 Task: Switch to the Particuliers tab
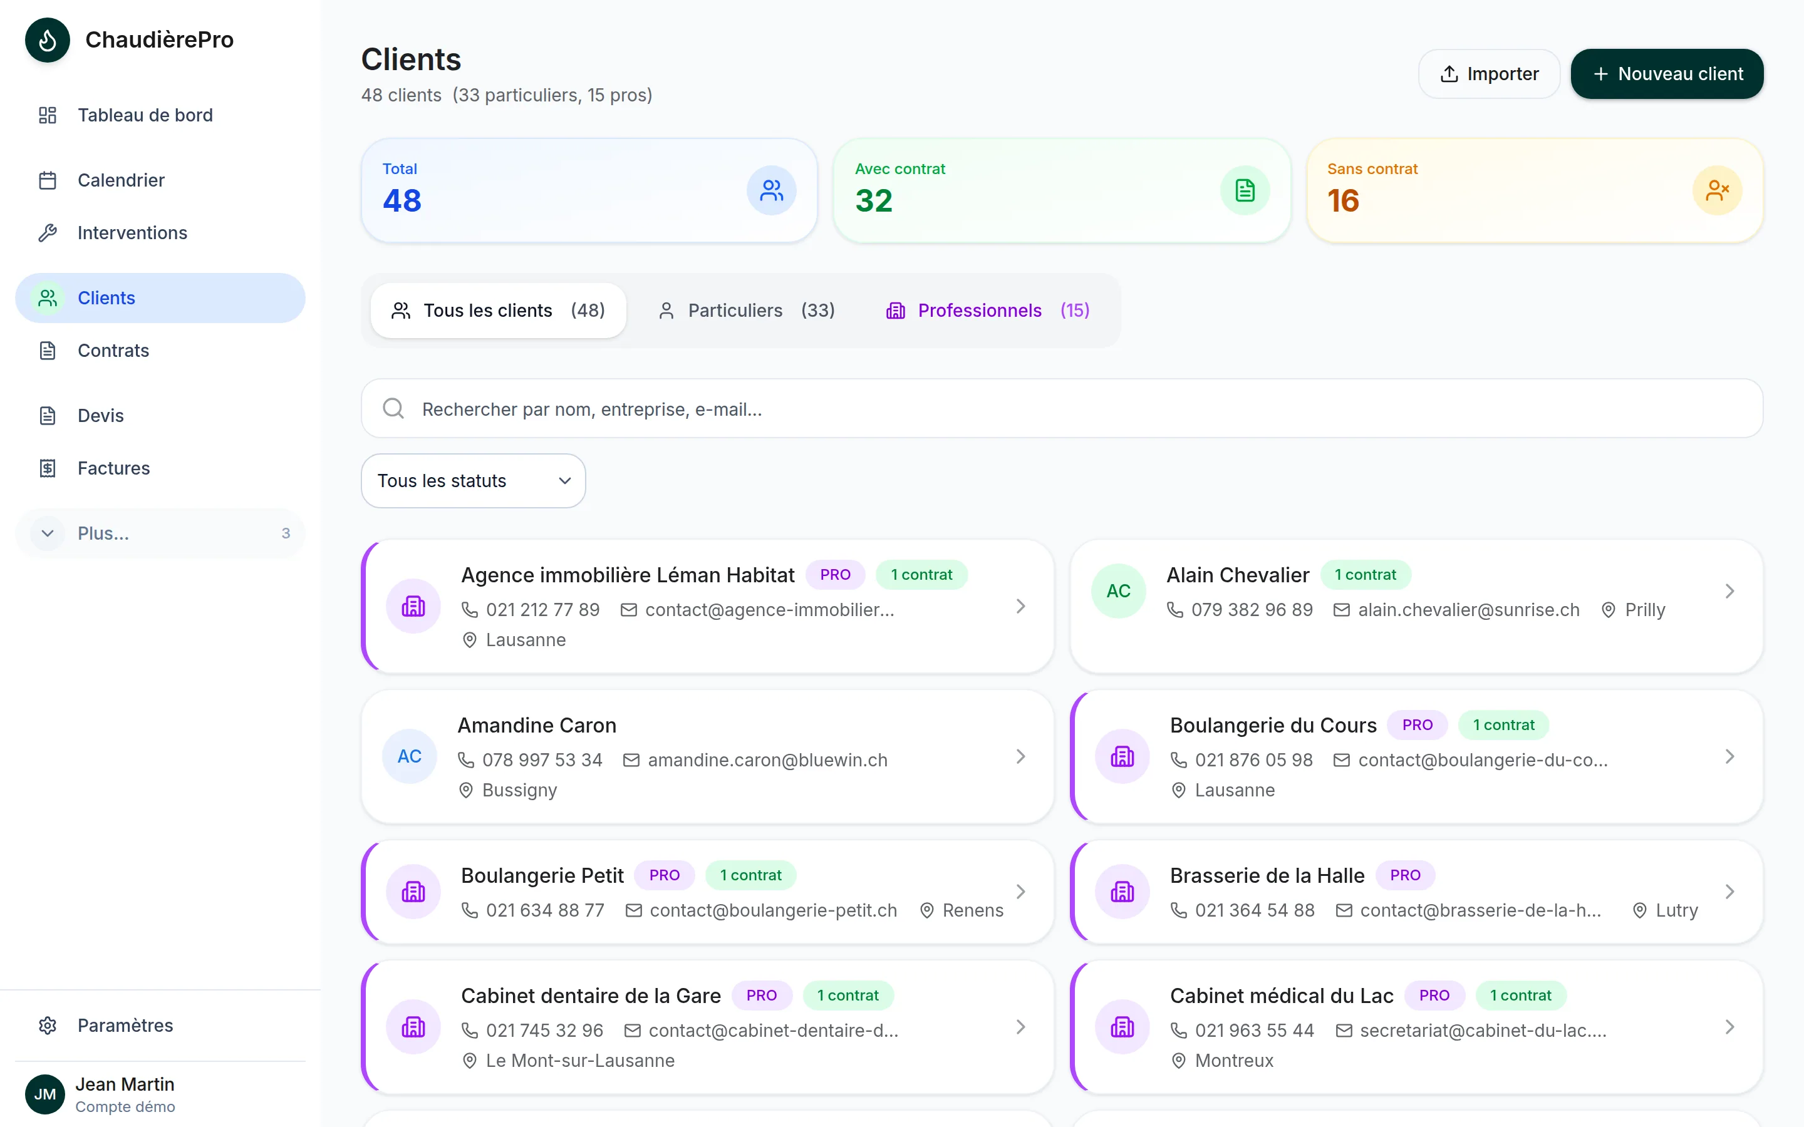(746, 310)
